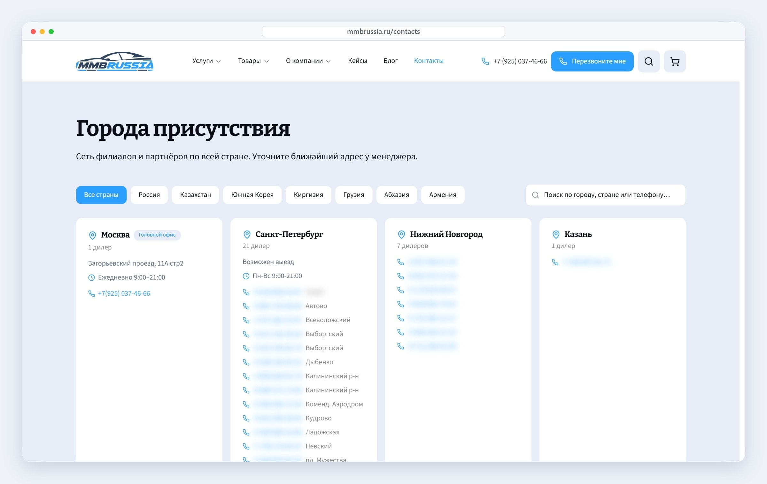Expand the Товары dropdown menu

(x=253, y=61)
